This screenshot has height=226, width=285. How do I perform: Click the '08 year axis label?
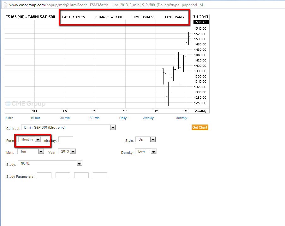coord(34,111)
